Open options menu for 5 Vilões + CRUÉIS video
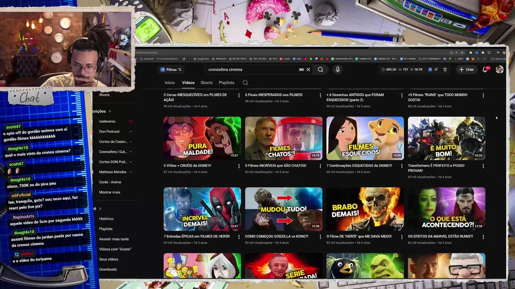The height and width of the screenshot is (289, 515). coord(239,166)
